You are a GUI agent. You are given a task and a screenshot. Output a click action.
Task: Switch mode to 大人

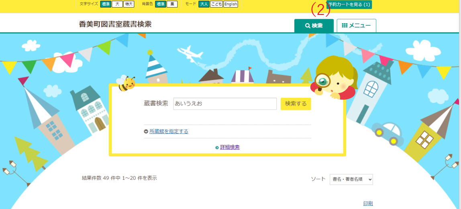[204, 4]
